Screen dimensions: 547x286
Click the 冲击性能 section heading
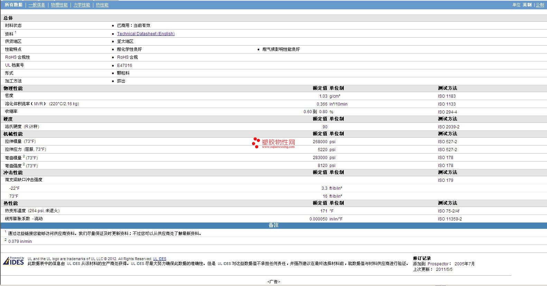click(13, 173)
